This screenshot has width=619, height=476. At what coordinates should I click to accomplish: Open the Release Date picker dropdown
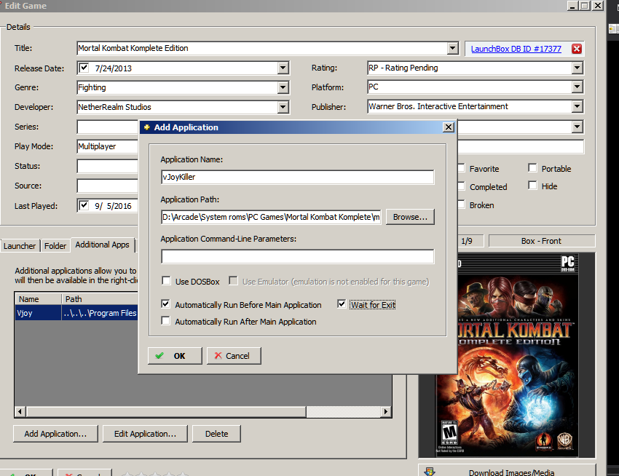[283, 68]
